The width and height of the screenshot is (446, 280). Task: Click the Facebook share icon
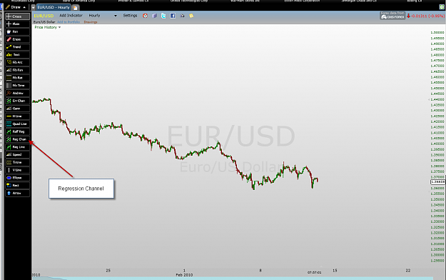[x=173, y=16]
